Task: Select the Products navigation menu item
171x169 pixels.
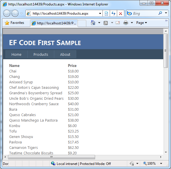Action: point(41,54)
